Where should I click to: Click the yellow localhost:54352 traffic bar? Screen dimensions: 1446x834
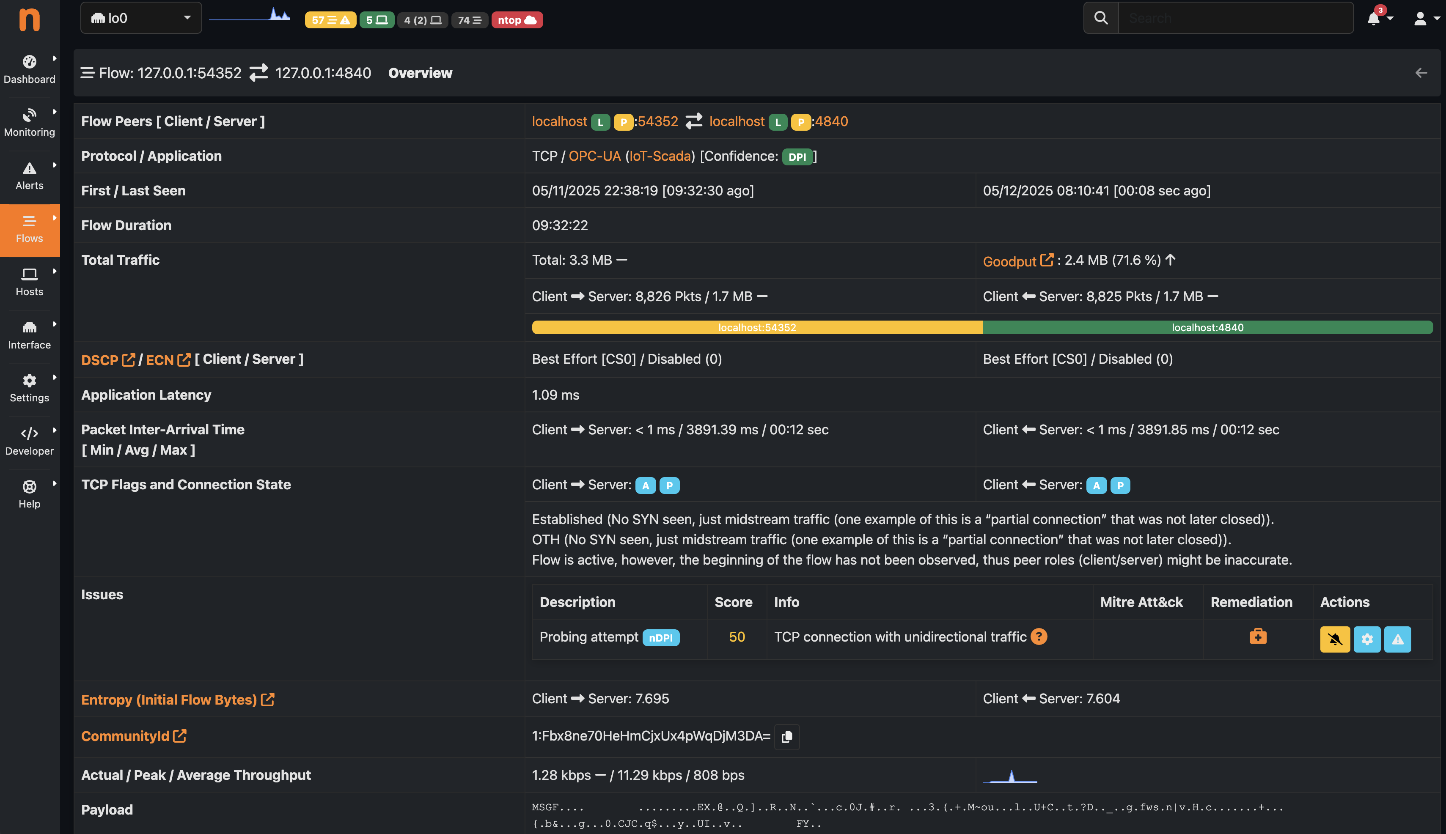pos(757,327)
